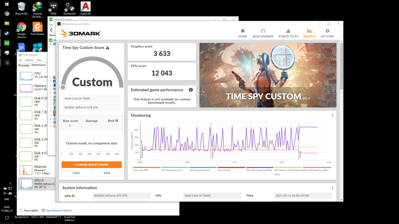Click the SAVE button in 3DMark

pyautogui.click(x=107, y=173)
